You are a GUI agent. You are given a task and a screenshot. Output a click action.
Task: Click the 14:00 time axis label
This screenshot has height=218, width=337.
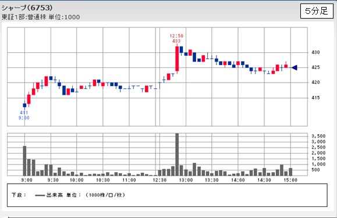[x=238, y=180]
